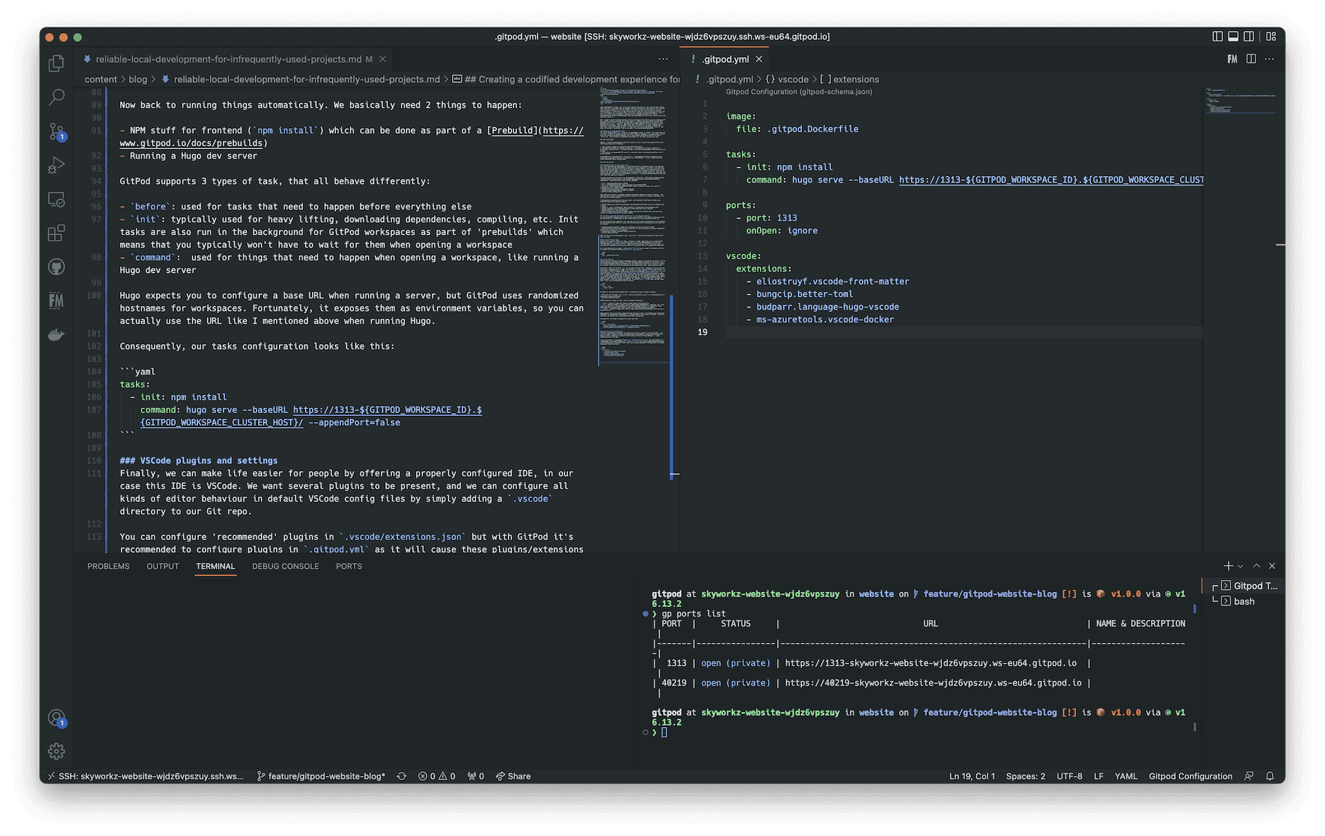1325x836 pixels.
Task: Open YAML language mode selector
Action: pos(1126,776)
